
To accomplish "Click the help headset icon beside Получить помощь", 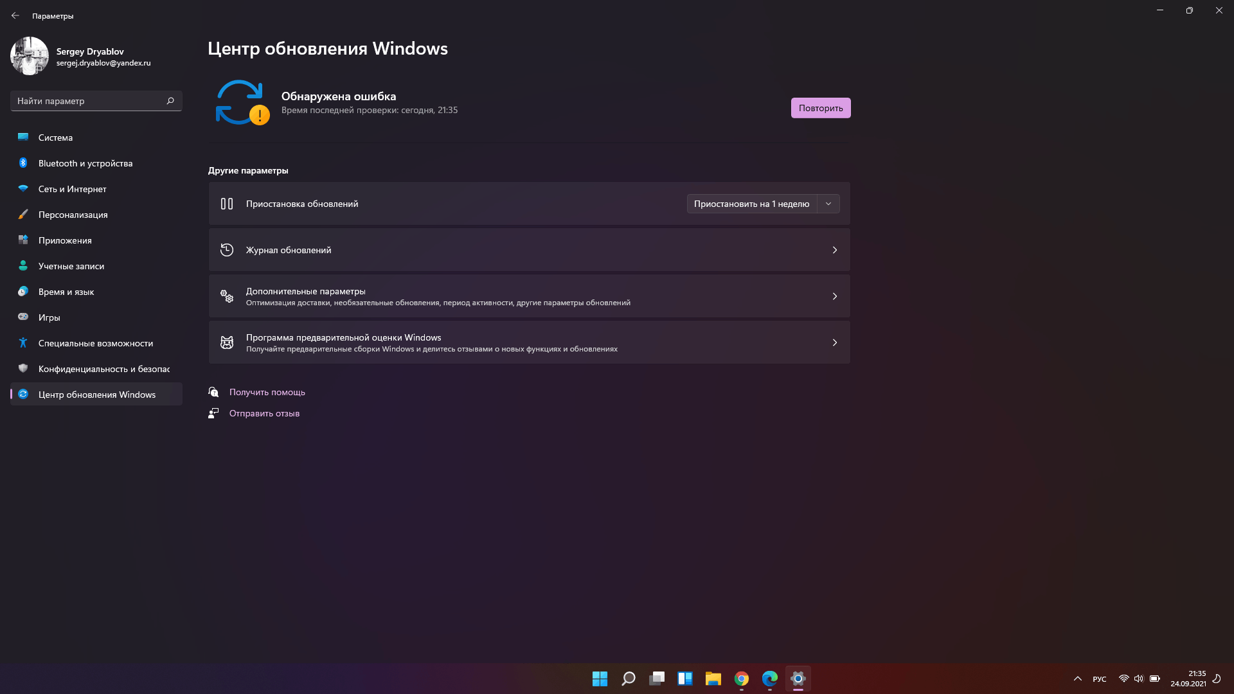I will (x=213, y=392).
